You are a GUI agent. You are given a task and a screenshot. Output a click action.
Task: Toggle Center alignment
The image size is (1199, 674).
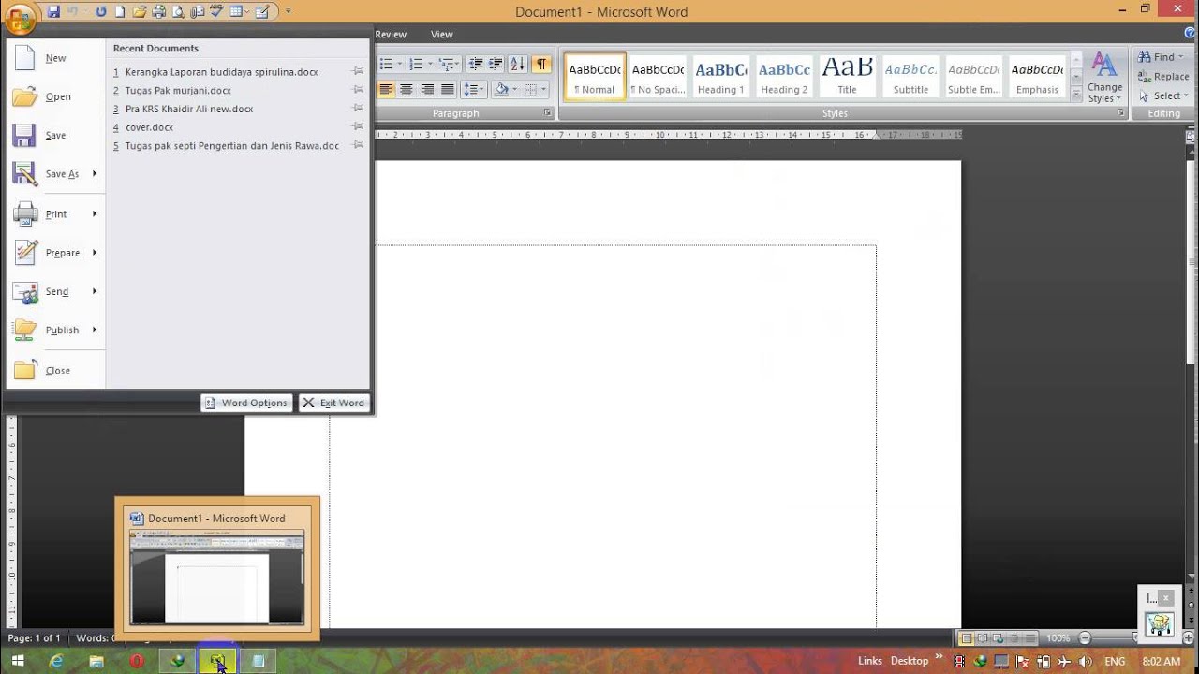pos(407,90)
